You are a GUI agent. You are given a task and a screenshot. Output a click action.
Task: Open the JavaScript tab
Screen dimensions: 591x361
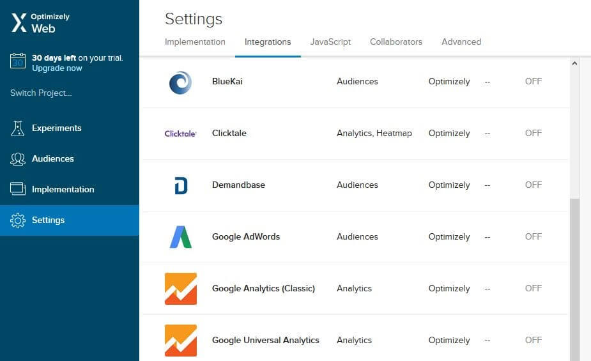pyautogui.click(x=330, y=42)
